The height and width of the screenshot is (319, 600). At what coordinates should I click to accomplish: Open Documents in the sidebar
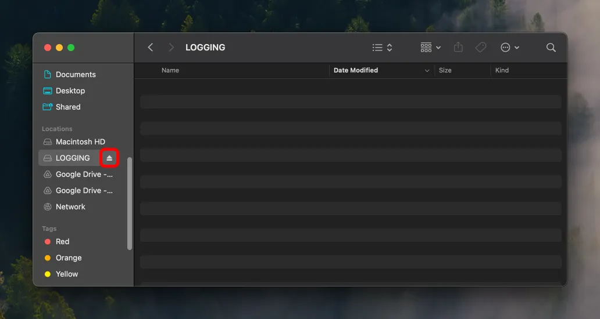[76, 74]
